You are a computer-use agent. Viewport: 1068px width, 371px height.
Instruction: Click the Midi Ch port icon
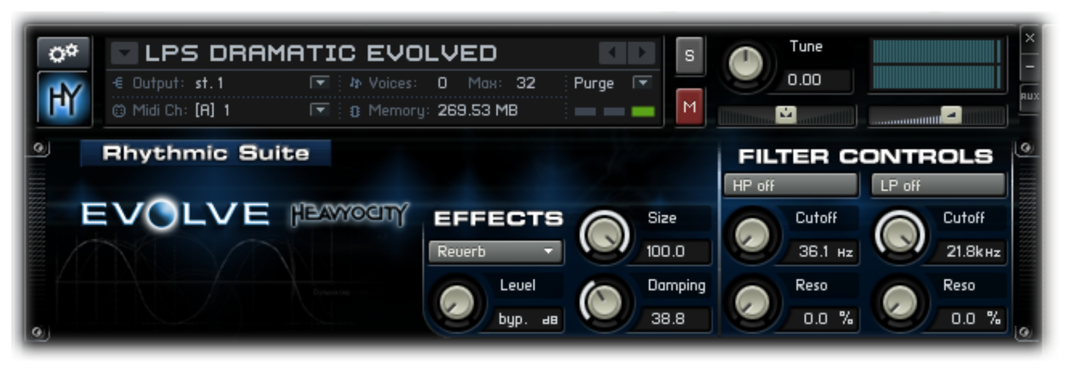[x=119, y=110]
